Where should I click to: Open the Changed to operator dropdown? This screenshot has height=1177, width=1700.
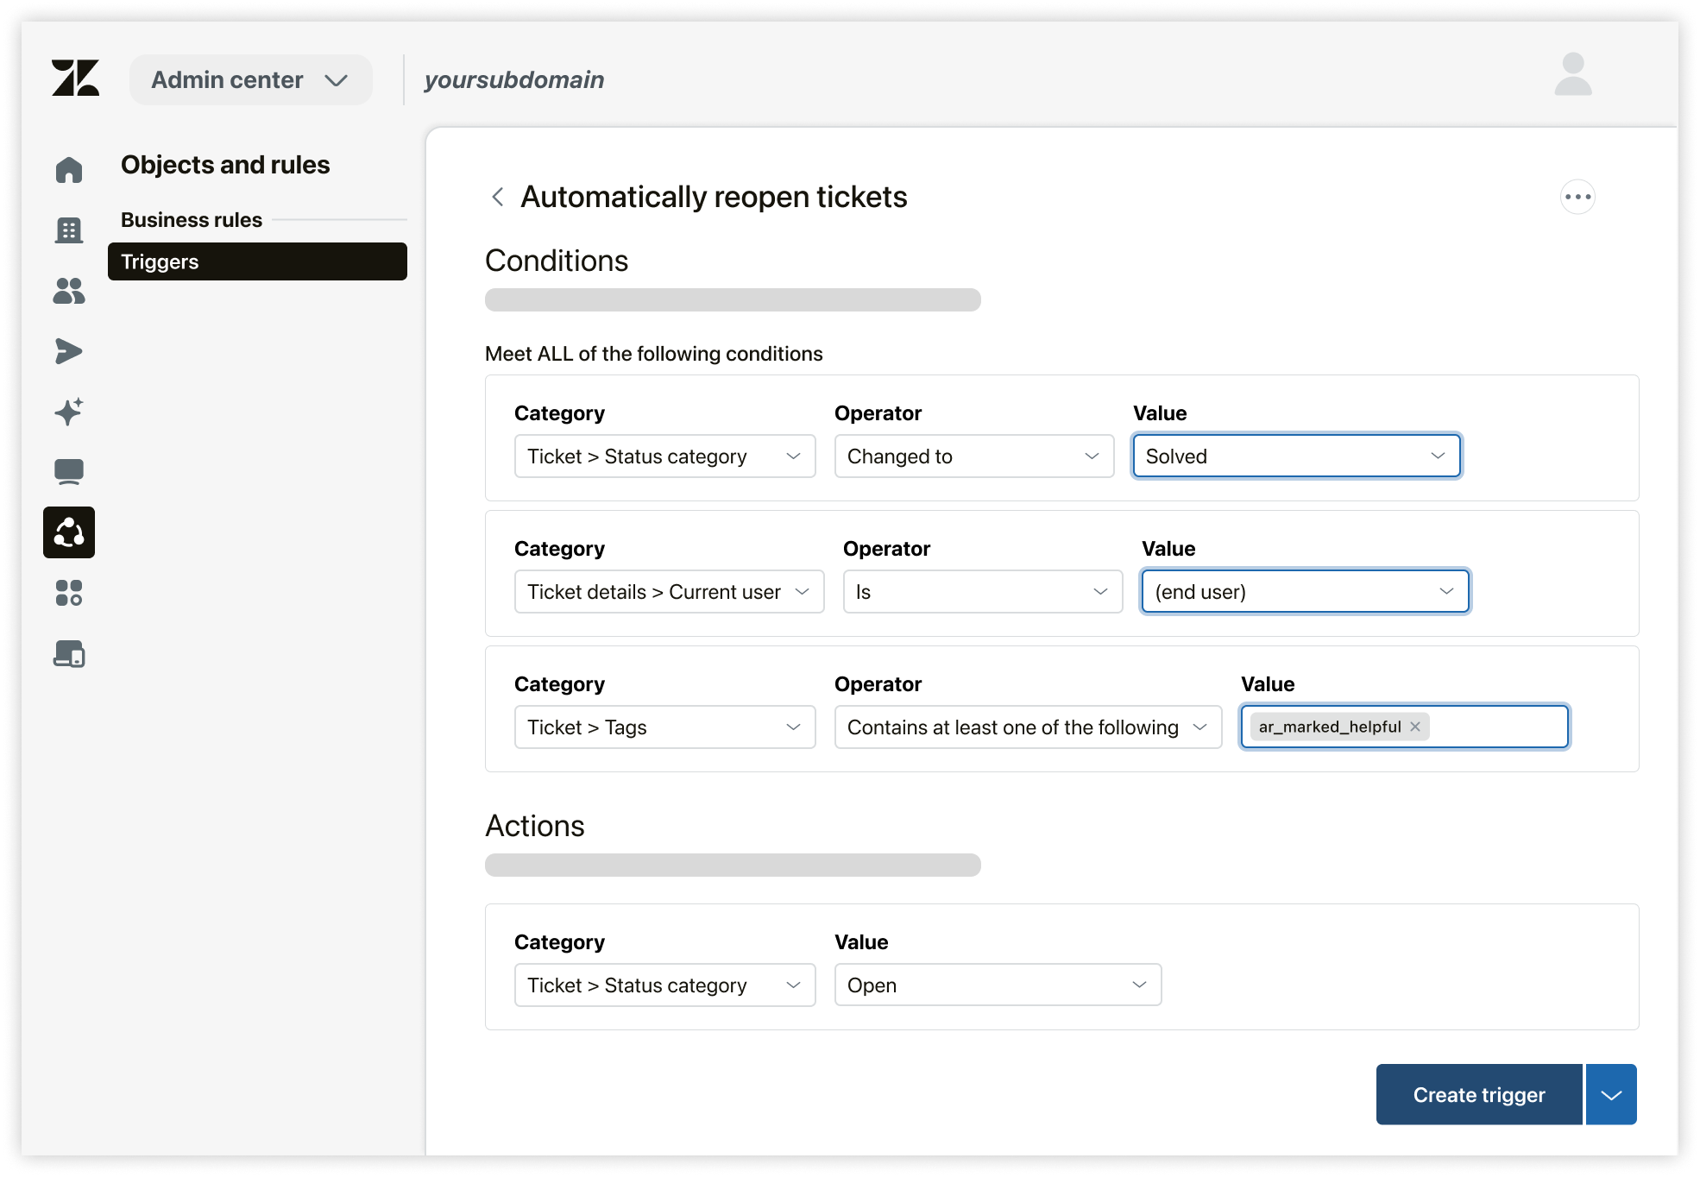point(974,456)
